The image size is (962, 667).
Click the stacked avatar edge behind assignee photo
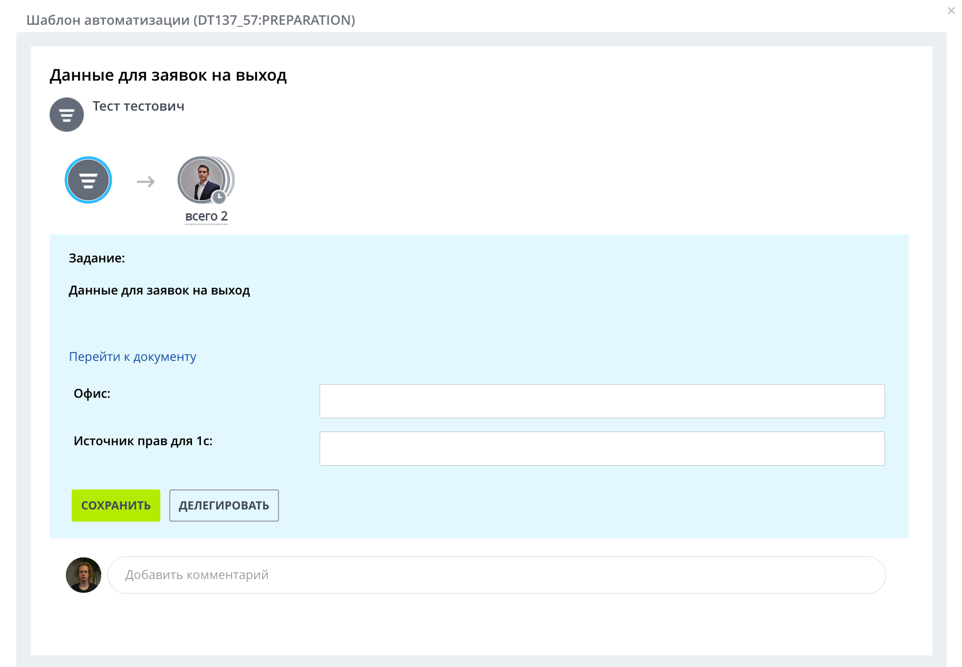(x=231, y=178)
